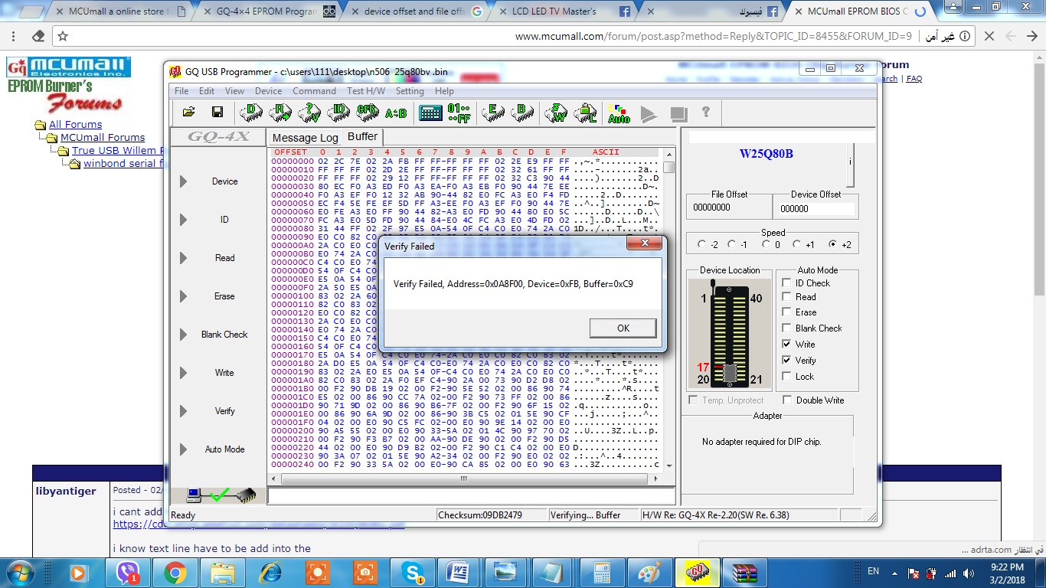Click OK in the Verify Failed dialog
1046x588 pixels.
(x=623, y=328)
